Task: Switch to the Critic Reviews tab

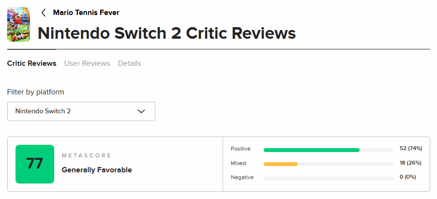Action: tap(31, 63)
